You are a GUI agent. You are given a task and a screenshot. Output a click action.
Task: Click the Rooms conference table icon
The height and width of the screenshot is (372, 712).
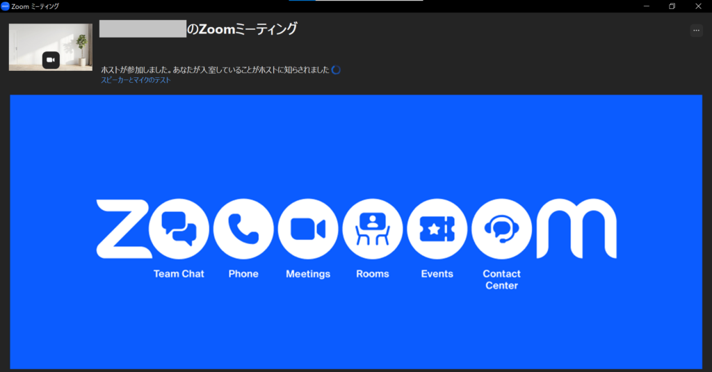click(373, 229)
